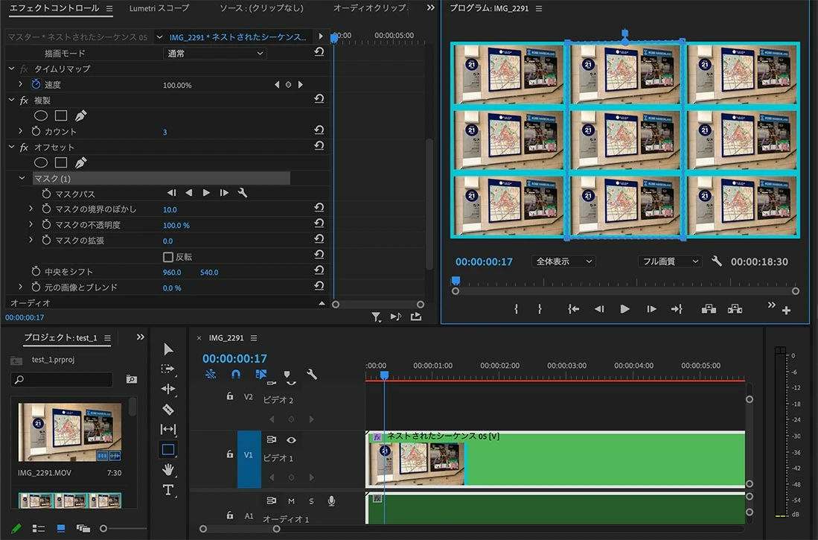Switch to オーディオクリップ tab
Screen dimensions: 818x540
click(x=370, y=8)
